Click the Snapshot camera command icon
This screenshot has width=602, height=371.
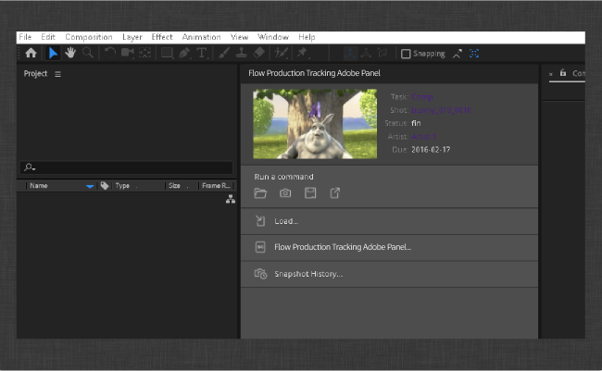click(x=285, y=193)
